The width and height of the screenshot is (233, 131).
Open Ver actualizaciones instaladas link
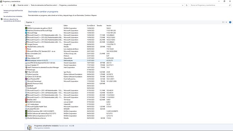point(13,16)
